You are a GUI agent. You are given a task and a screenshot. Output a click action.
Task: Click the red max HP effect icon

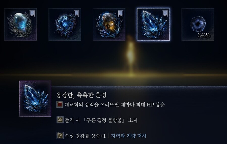60,104
